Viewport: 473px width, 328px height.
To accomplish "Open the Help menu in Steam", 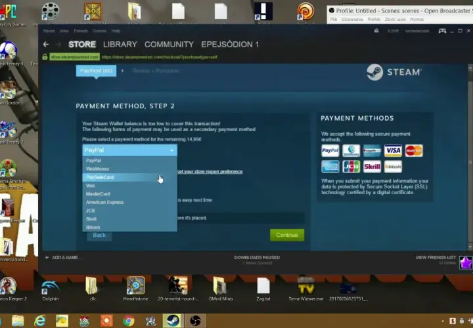I will pyautogui.click(x=116, y=31).
